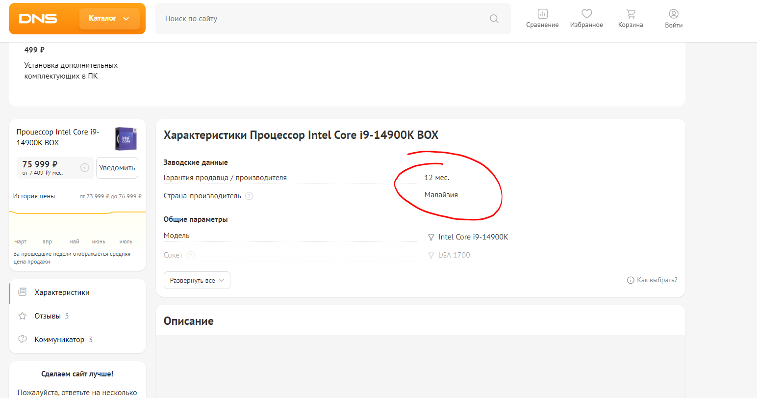This screenshot has width=757, height=398.
Task: Click the magnifier search icon
Action: [494, 19]
